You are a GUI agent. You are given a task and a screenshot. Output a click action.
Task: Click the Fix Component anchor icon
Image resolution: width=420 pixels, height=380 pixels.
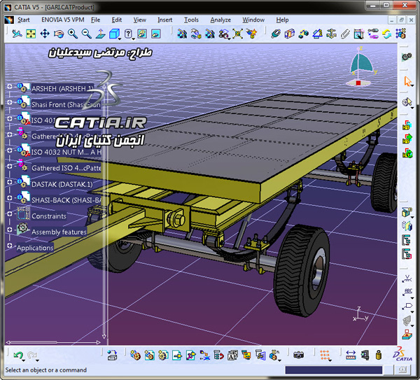point(331,34)
